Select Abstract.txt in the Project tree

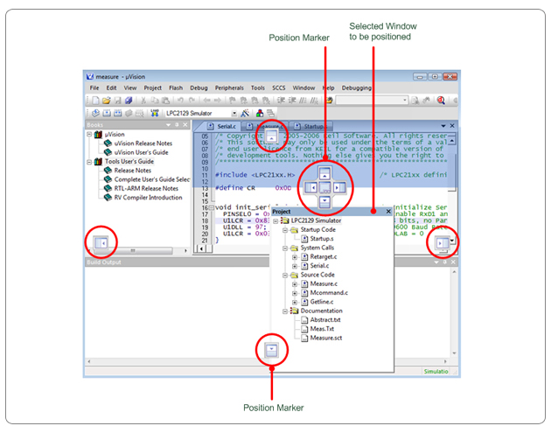pyautogui.click(x=324, y=319)
